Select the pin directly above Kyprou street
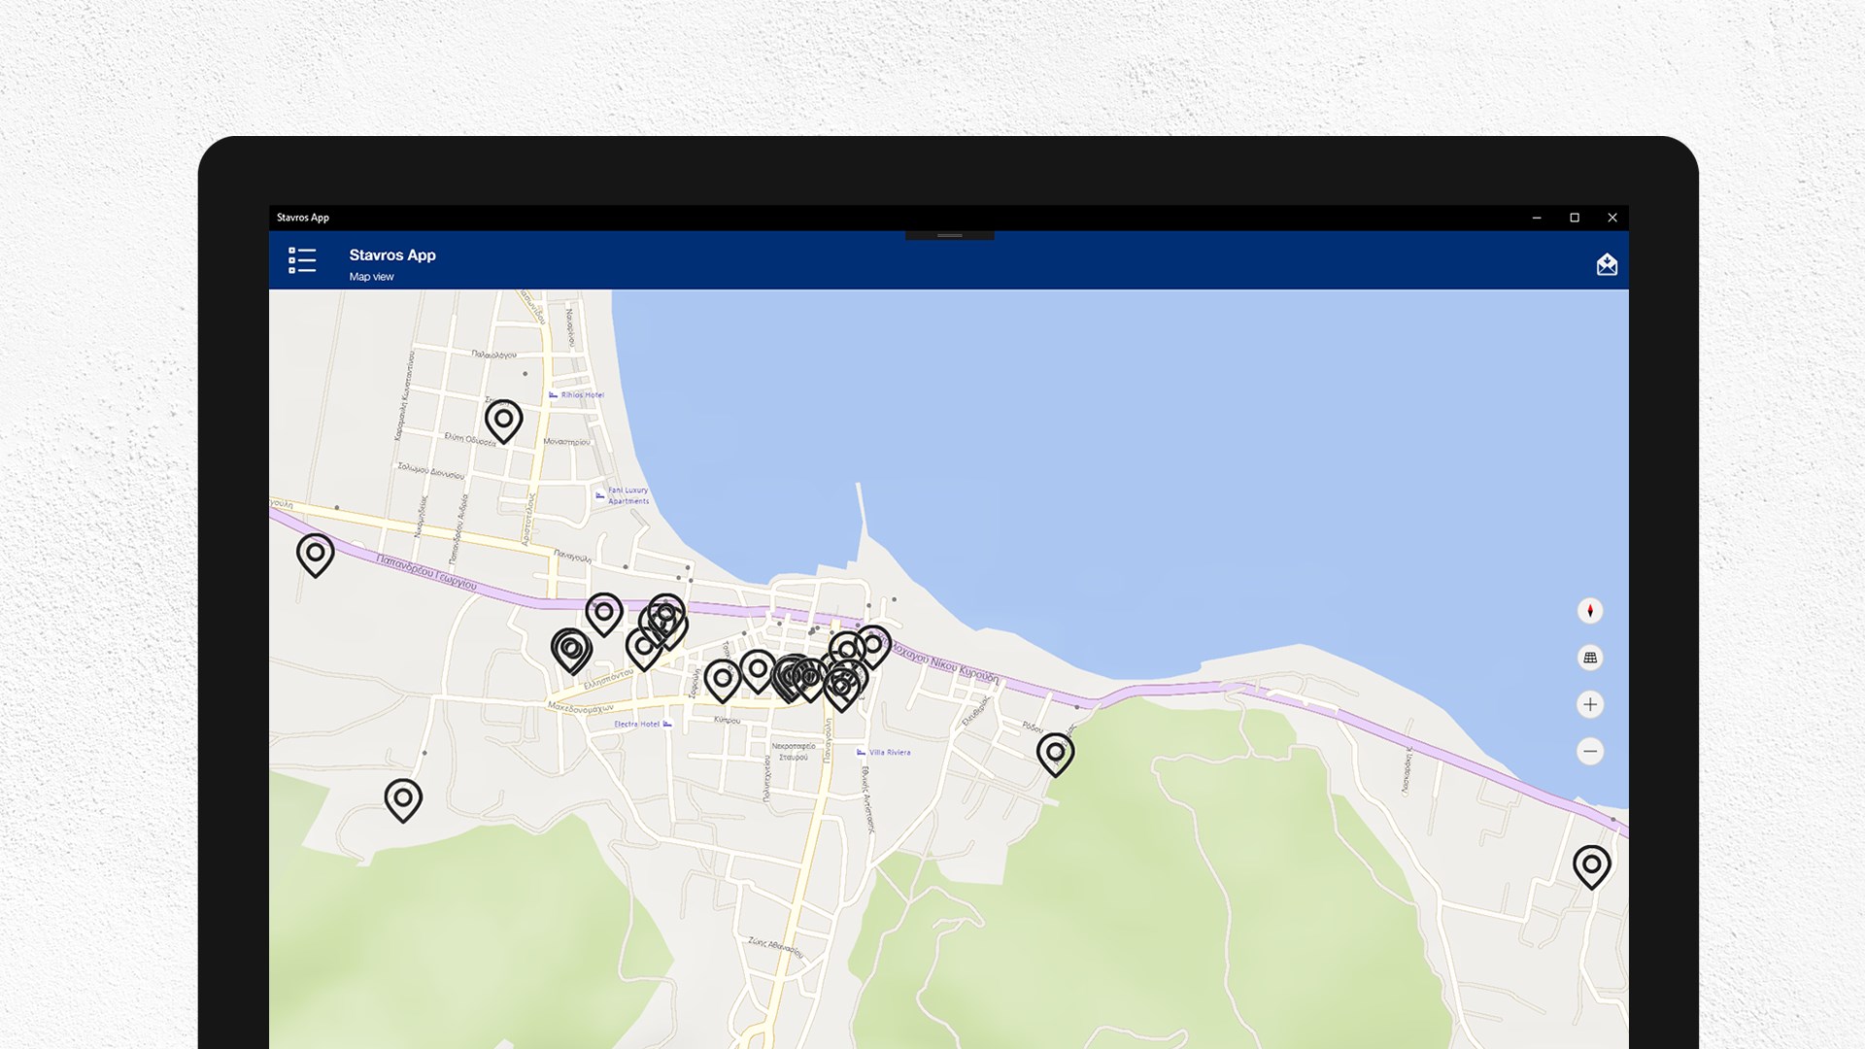 pos(722,679)
